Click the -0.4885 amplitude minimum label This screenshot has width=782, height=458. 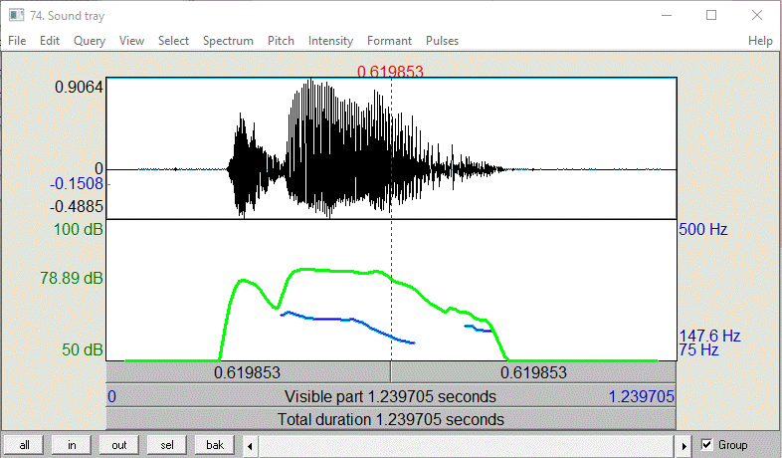[x=77, y=206]
